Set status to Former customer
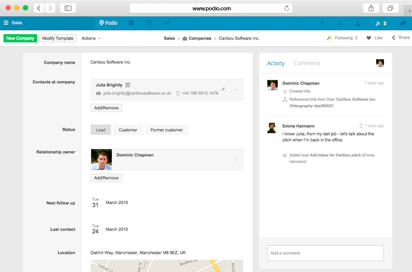 click(x=166, y=130)
